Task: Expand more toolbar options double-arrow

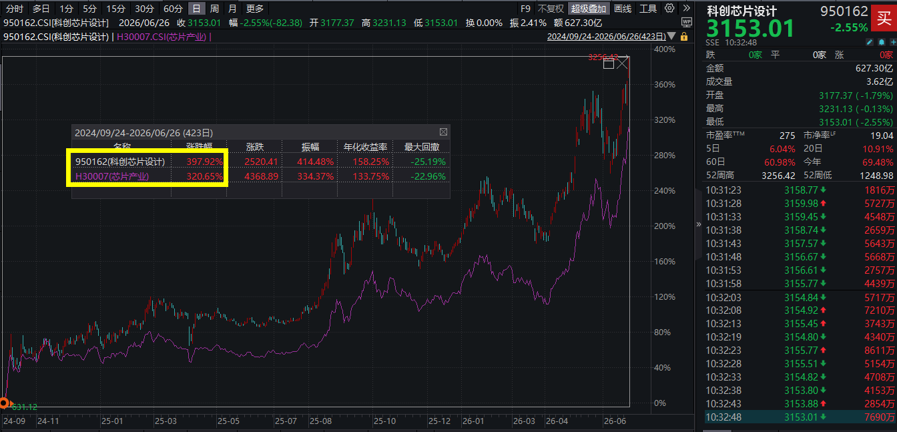Action: coord(685,9)
